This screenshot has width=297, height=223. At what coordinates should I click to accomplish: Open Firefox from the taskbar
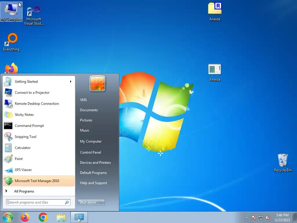pos(25,217)
